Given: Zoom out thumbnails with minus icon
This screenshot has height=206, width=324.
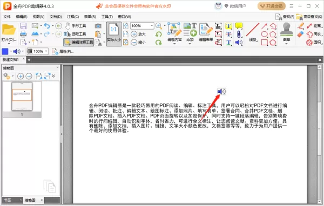Looking at the screenshot, I should [29, 76].
